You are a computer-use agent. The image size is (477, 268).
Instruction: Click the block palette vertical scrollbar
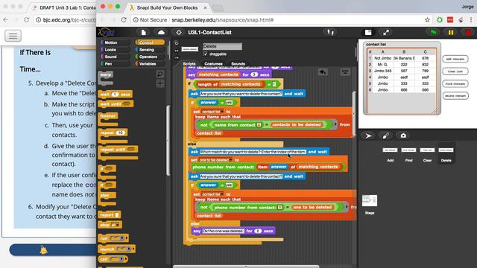tap(168, 140)
